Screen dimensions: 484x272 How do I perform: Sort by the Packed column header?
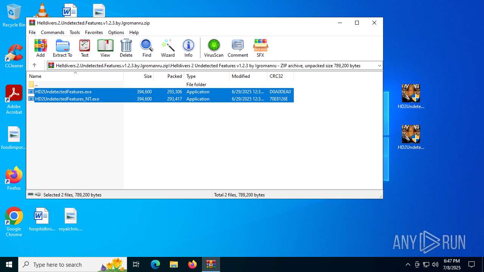(x=169, y=76)
